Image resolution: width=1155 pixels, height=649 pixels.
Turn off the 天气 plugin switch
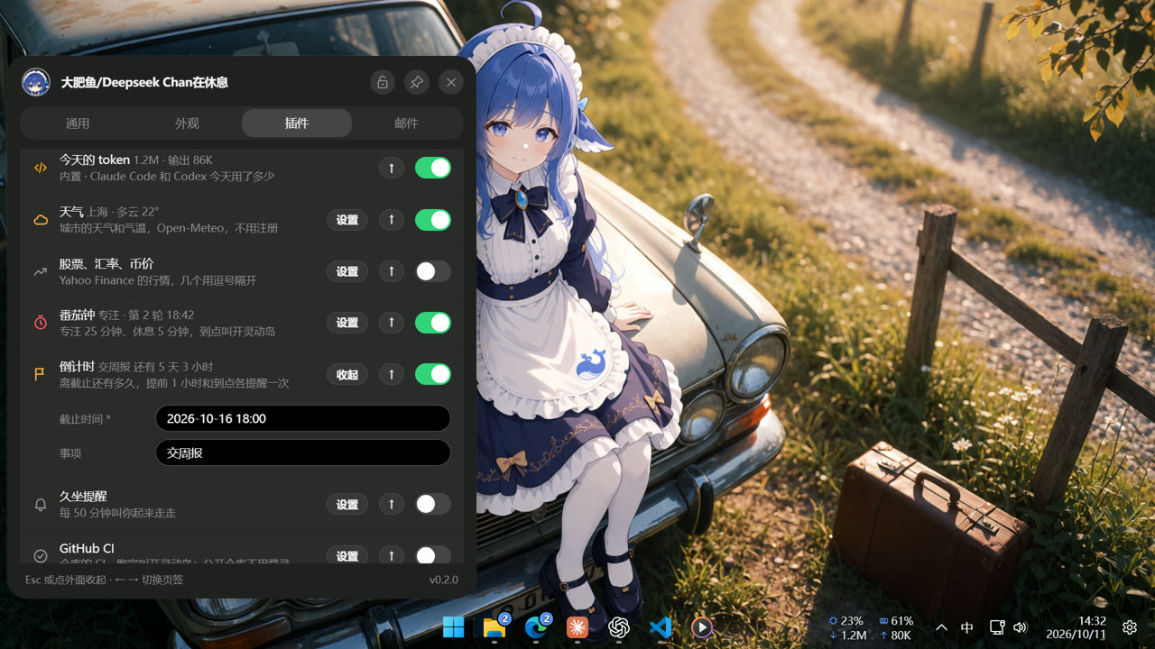(433, 220)
